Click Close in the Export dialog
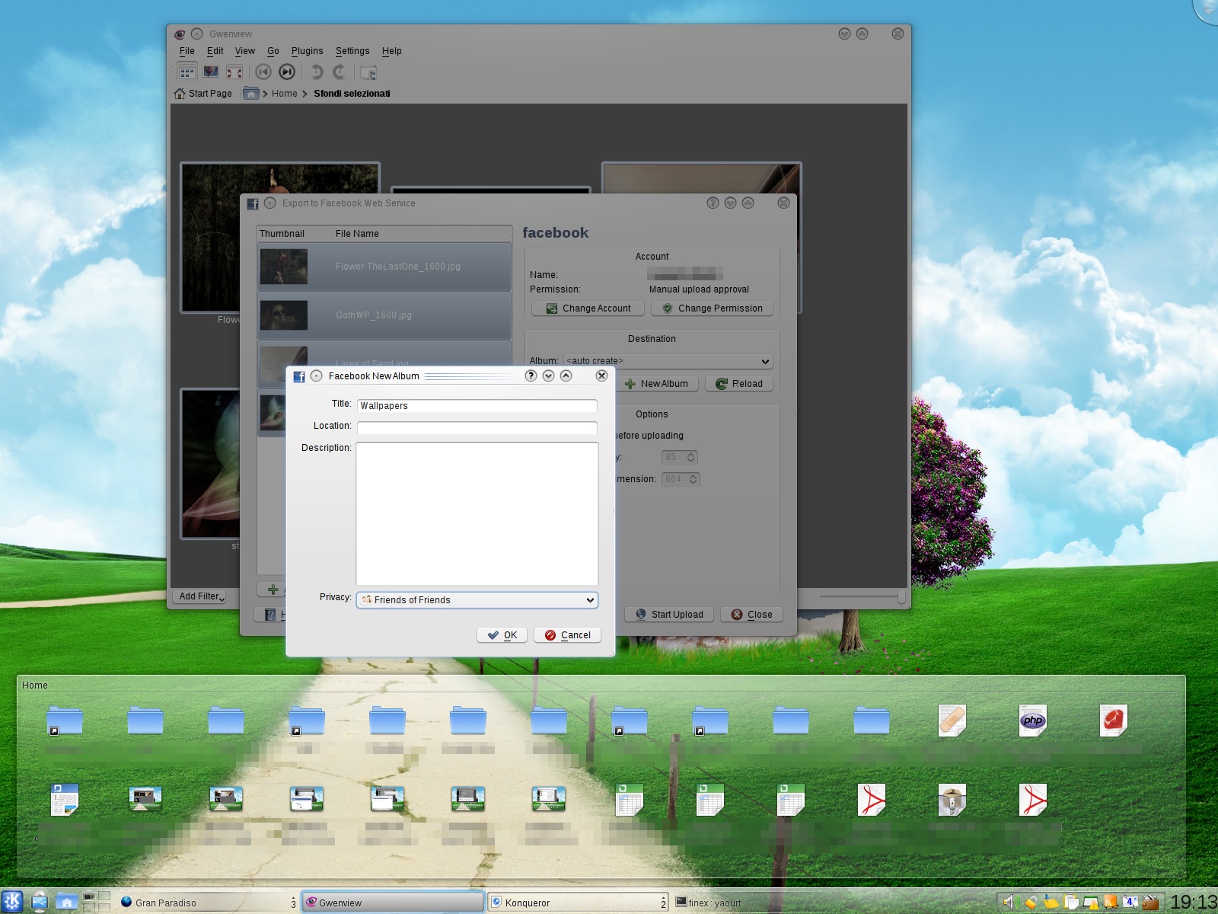Screen dimensions: 1218x914 tap(751, 615)
